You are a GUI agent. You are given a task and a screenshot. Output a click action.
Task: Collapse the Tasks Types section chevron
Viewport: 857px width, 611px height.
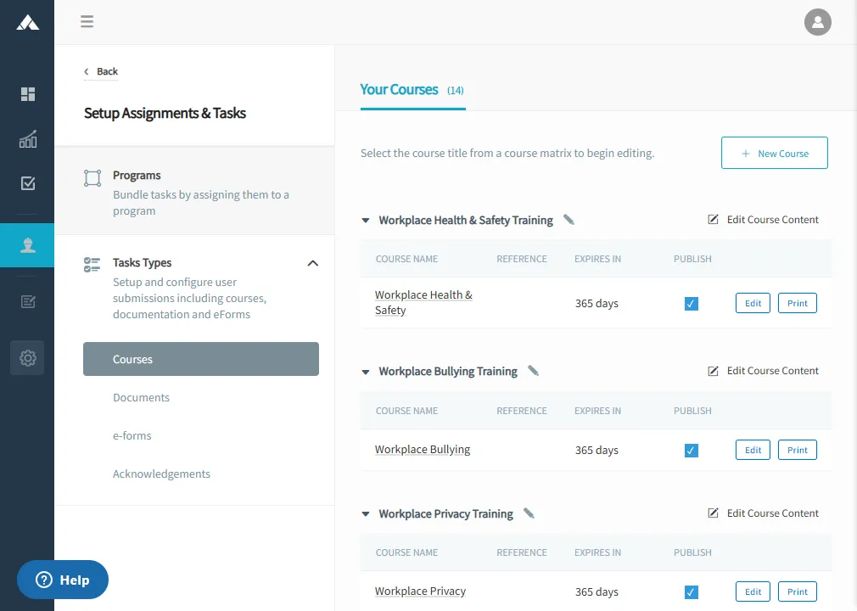pos(312,263)
